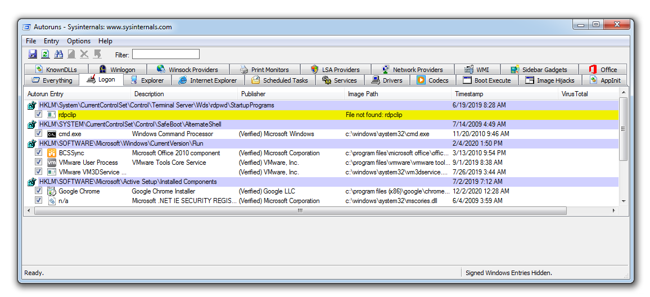Open the Winsock Providers tab
This screenshot has height=297, width=650.
188,70
